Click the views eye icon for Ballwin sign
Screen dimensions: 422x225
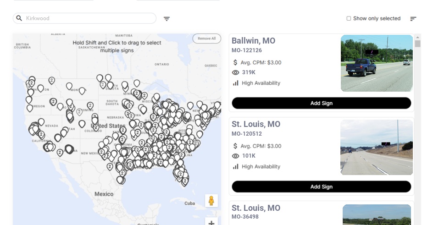pos(236,72)
